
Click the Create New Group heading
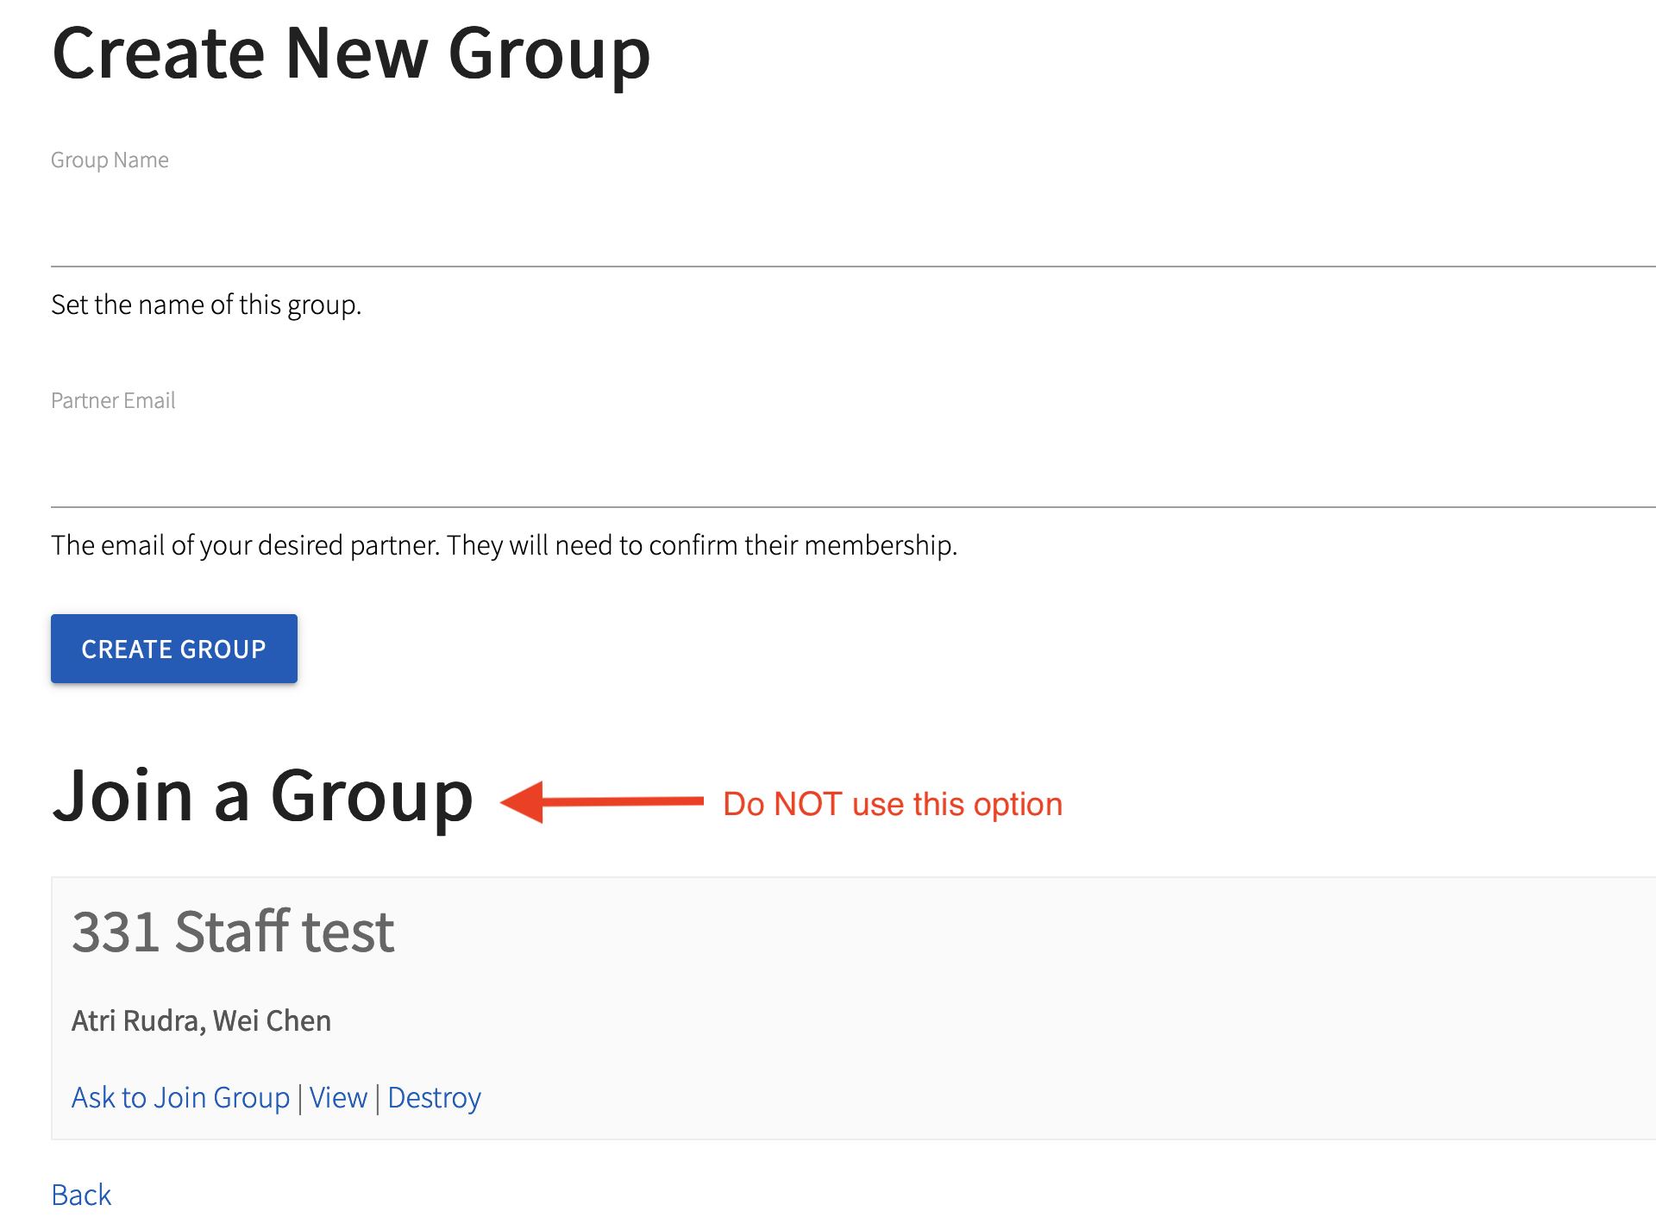[x=351, y=53]
